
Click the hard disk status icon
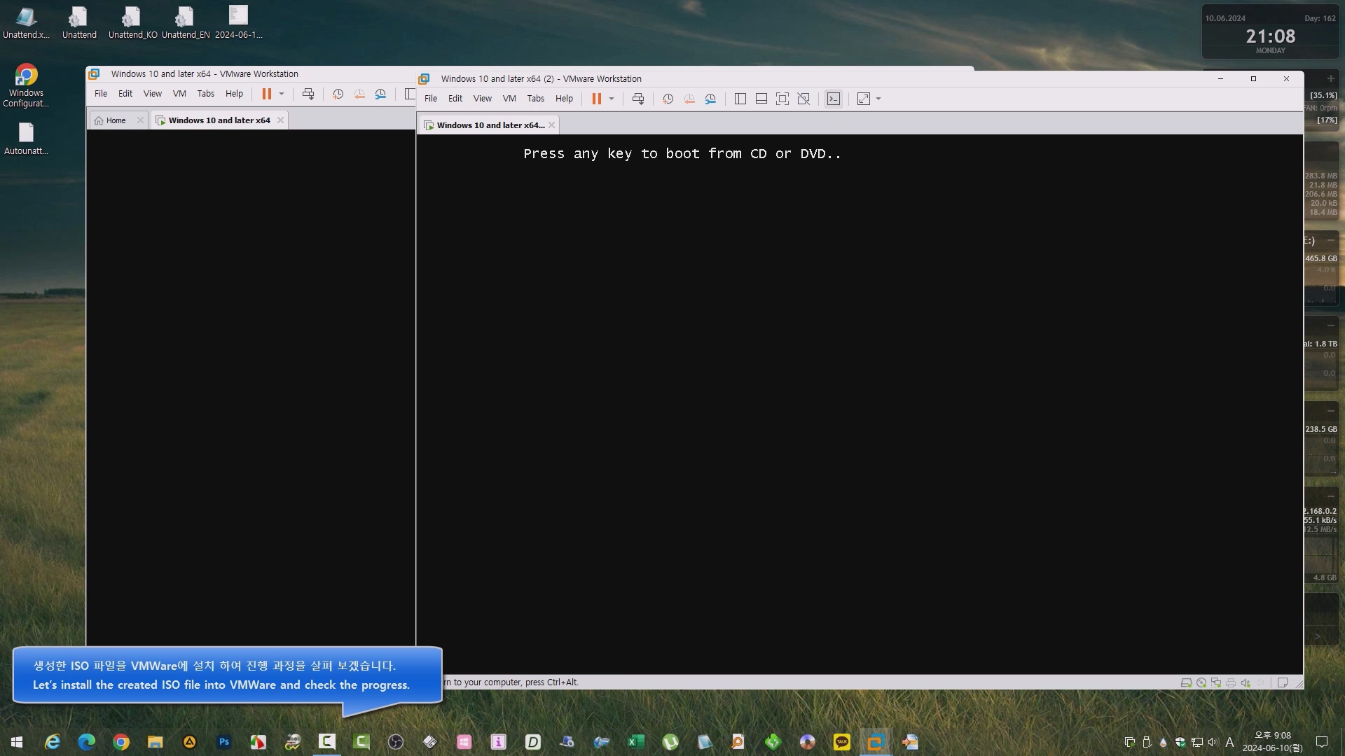(1186, 682)
